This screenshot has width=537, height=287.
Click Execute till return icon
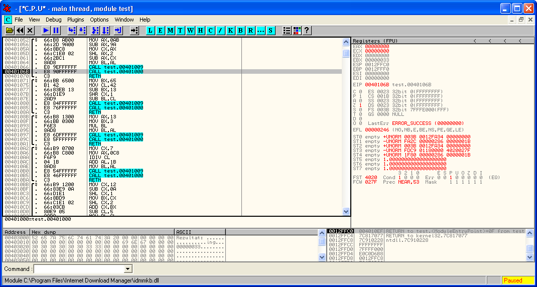pos(118,31)
